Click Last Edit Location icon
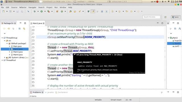The width and height of the screenshot is (182, 102). [127, 11]
